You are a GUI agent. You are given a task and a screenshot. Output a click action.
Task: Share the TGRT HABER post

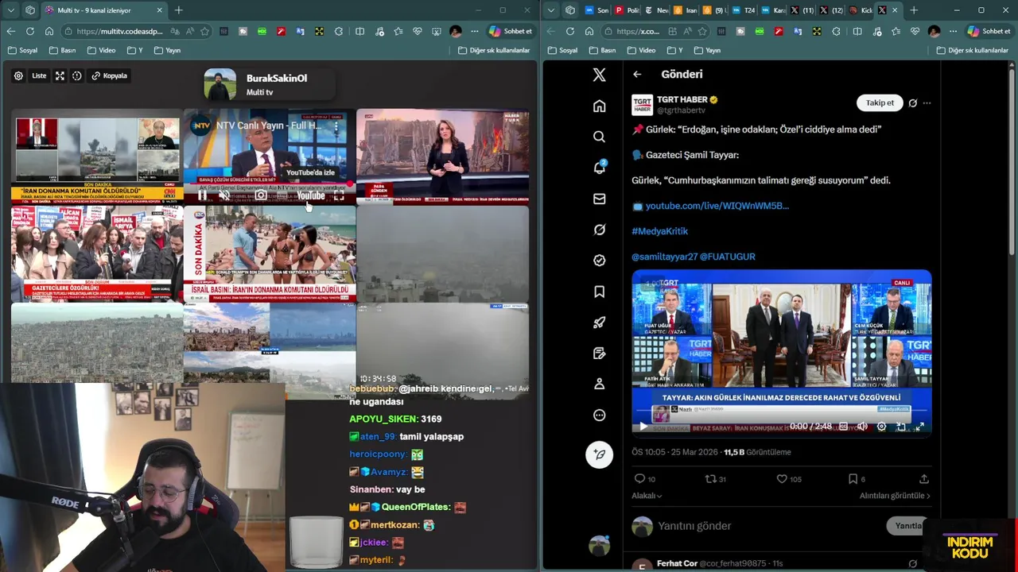click(924, 479)
